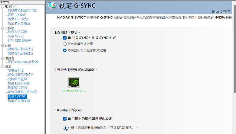This screenshot has width=236, height=134.
Task: Click the 1.套用以下變更 section heading
Action: click(x=67, y=33)
